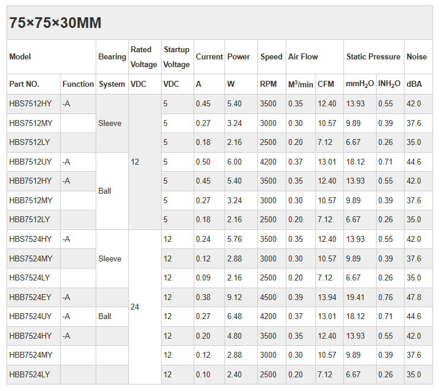Click part number HBS7524LY
The width and height of the screenshot is (439, 391).
pyautogui.click(x=29, y=278)
